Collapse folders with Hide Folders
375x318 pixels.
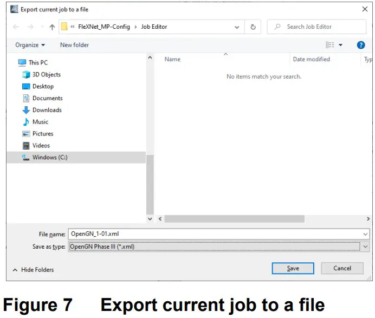click(x=34, y=270)
